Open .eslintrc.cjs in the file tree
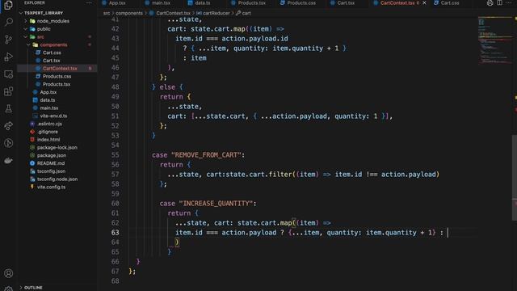This screenshot has width=517, height=291. [x=49, y=124]
